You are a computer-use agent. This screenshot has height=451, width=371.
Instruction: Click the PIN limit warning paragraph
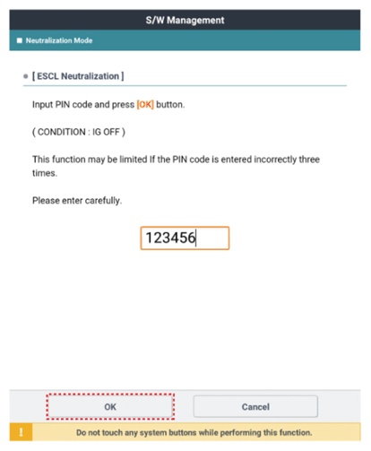pos(176,166)
